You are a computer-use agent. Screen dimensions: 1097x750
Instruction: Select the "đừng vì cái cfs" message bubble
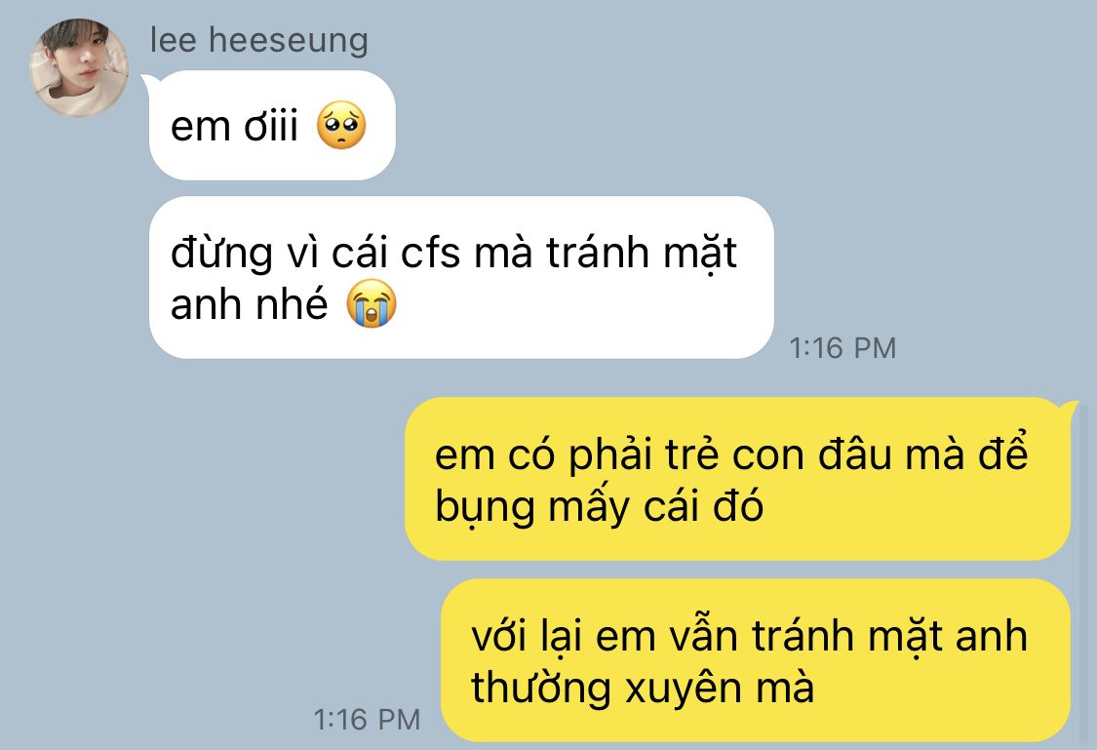[462, 278]
